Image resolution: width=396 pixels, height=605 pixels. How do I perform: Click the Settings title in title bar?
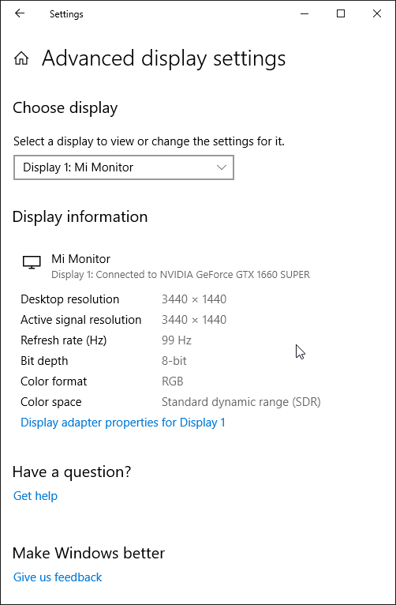coord(66,14)
